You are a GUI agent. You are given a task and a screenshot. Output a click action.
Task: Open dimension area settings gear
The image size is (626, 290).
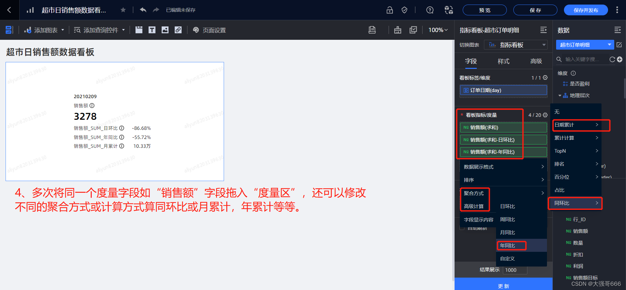click(545, 78)
